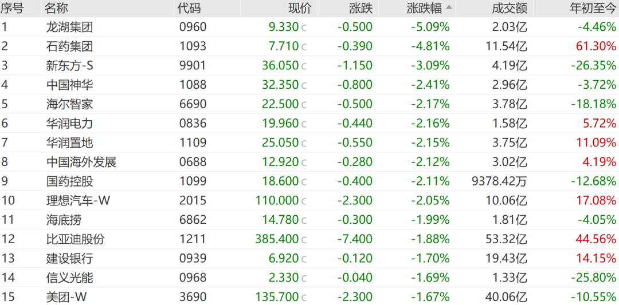Sort by the 涨跌幅 column header
The image size is (619, 305).
424,8
